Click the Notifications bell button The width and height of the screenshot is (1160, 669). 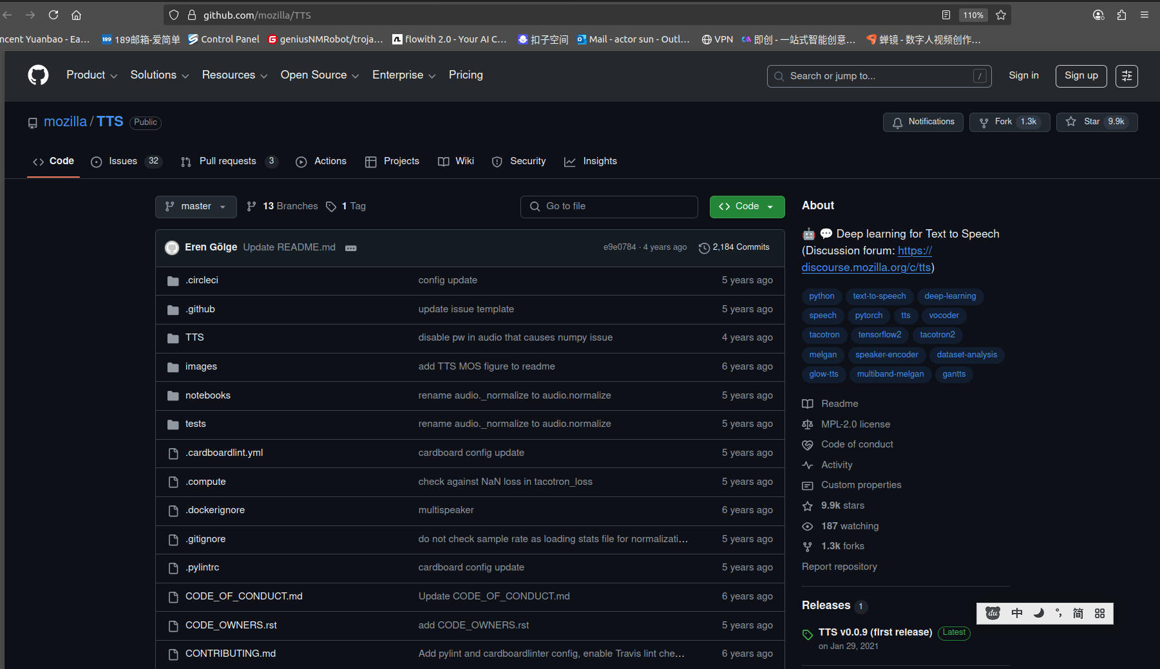coord(923,122)
